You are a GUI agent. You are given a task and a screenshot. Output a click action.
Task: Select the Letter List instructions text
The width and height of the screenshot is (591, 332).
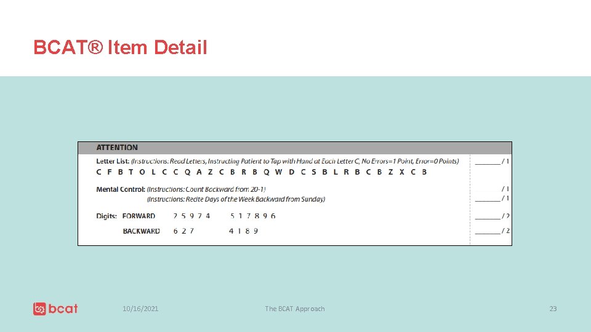(295, 161)
